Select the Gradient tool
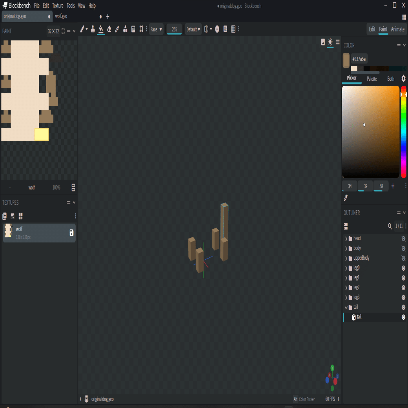This screenshot has height=408, width=408. (133, 29)
